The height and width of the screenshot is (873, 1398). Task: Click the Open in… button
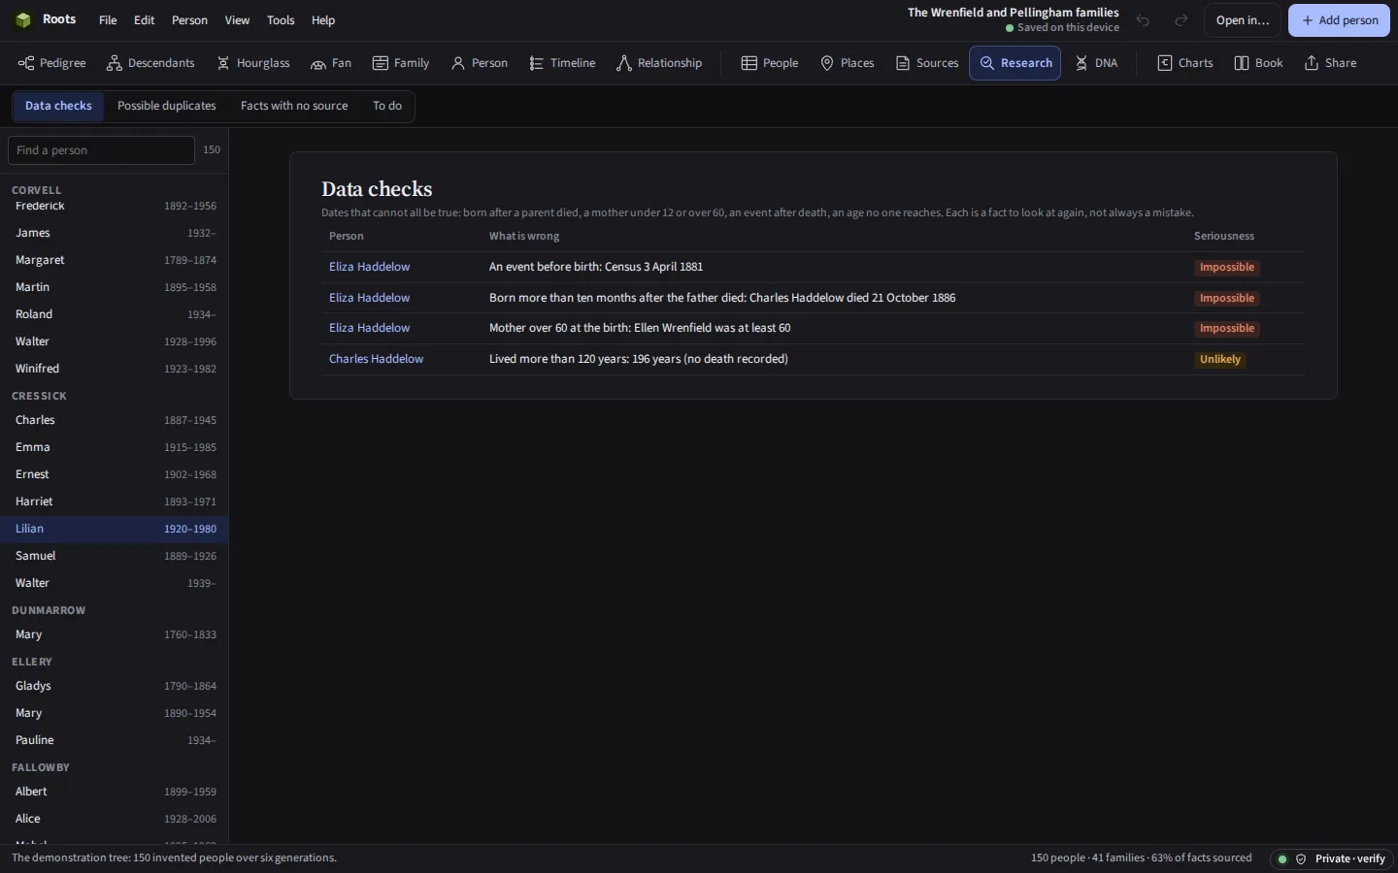pos(1243,20)
